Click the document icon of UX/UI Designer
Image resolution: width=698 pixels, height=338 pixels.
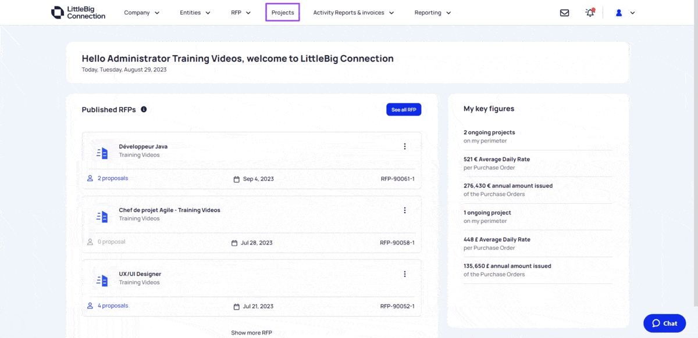click(x=102, y=281)
